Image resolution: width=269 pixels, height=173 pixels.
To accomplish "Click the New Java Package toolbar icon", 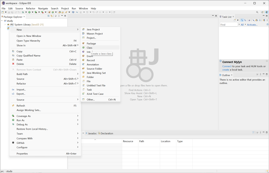I will click(50, 12).
